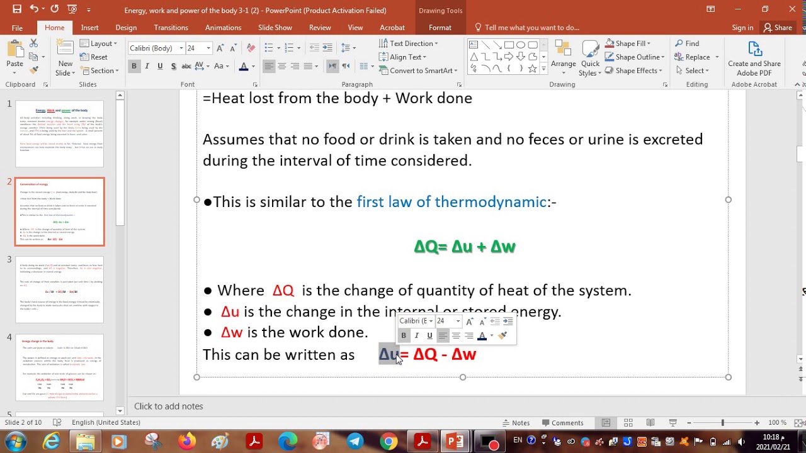Open the Drawing Tools Format tab
This screenshot has height=453, width=806.
click(440, 28)
